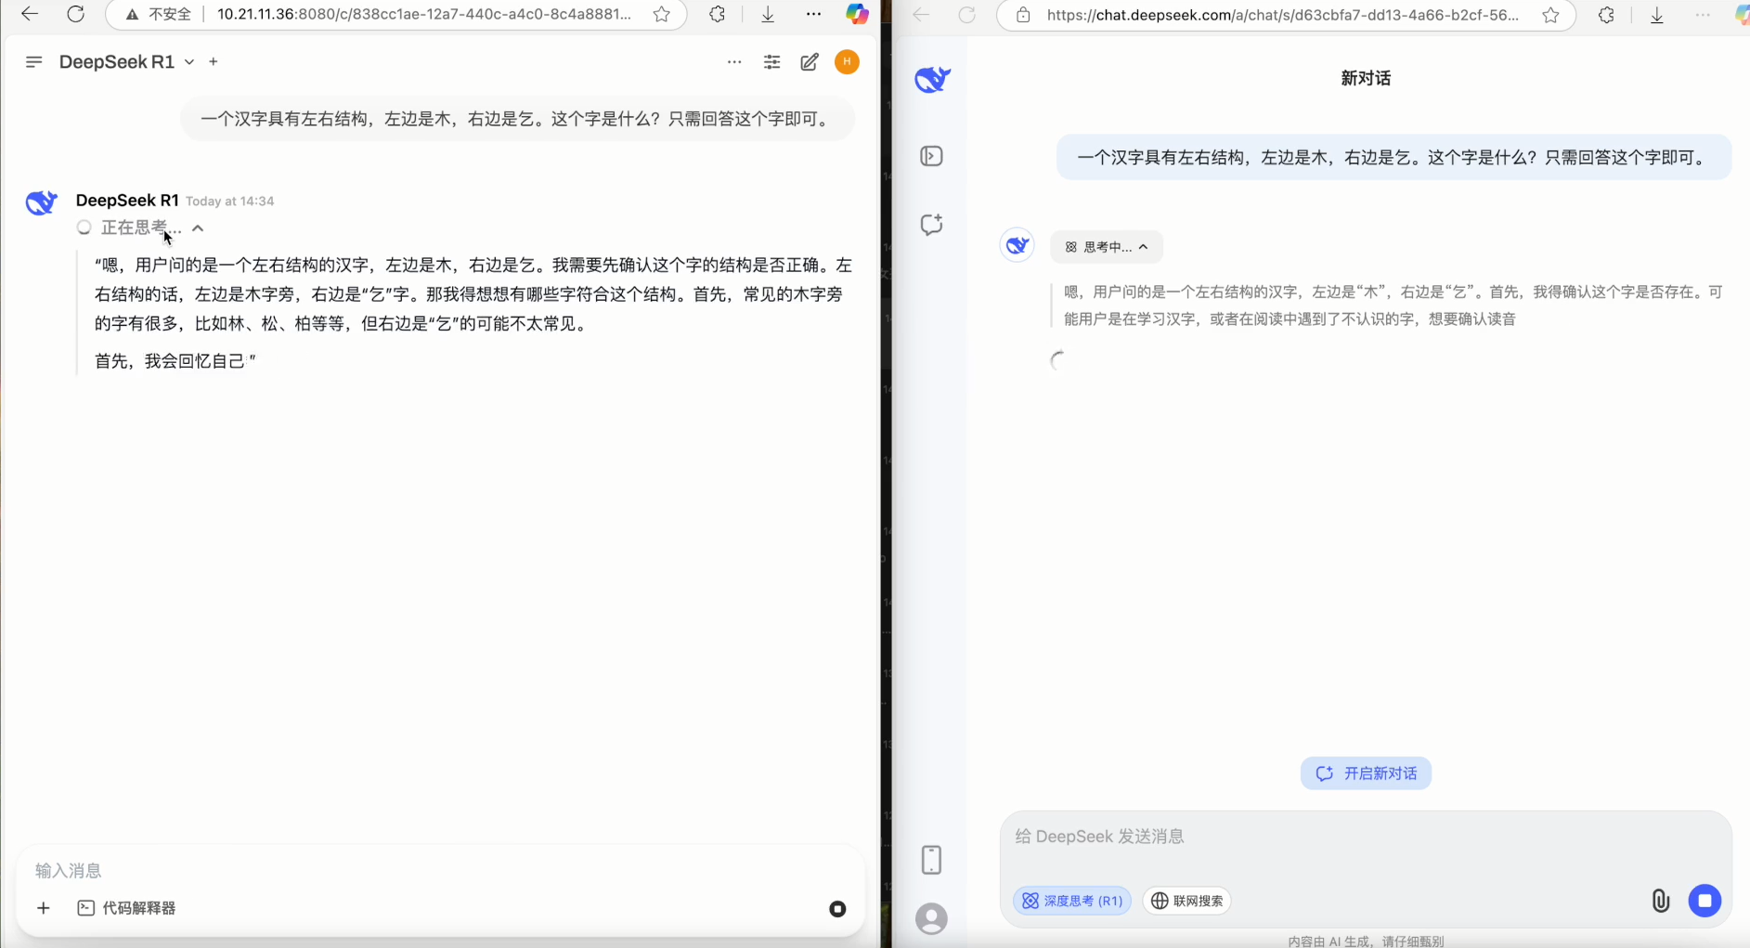Image resolution: width=1750 pixels, height=948 pixels.
Task: Toggle '联网搜索' web search
Action: click(x=1186, y=901)
